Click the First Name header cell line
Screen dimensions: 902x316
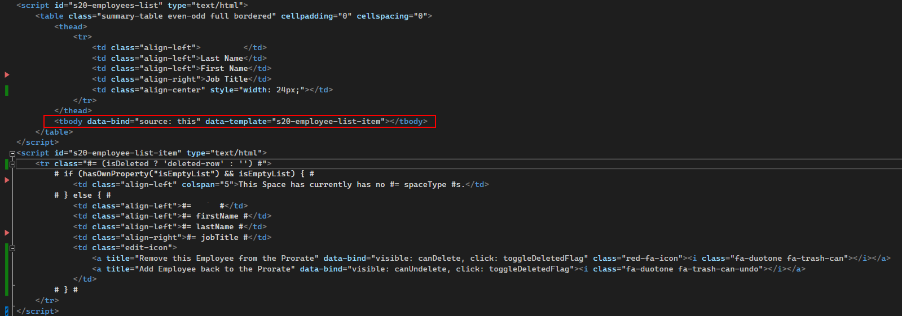click(182, 69)
